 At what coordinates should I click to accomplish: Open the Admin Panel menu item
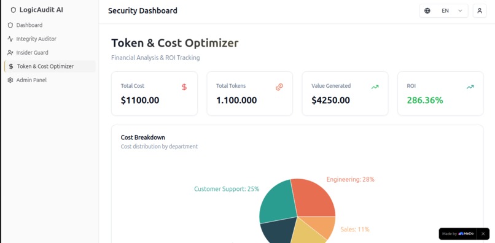pos(50,80)
